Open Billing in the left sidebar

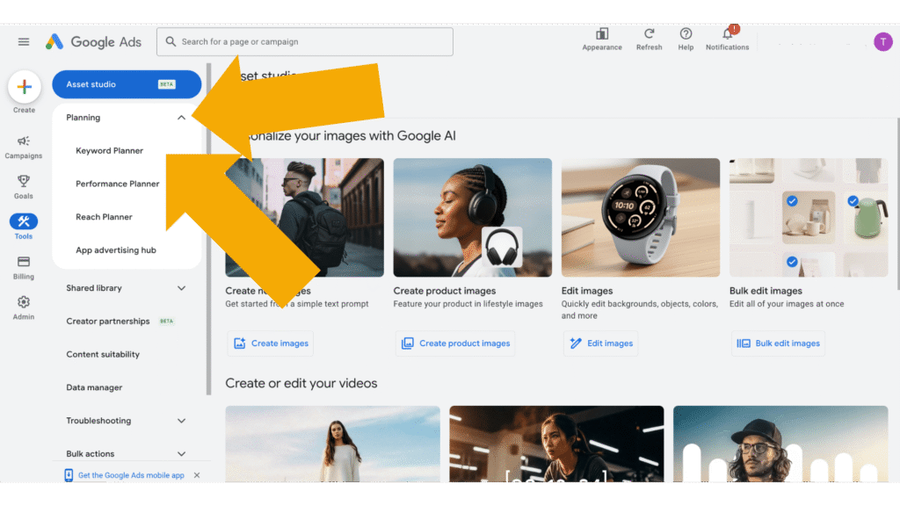click(x=24, y=266)
